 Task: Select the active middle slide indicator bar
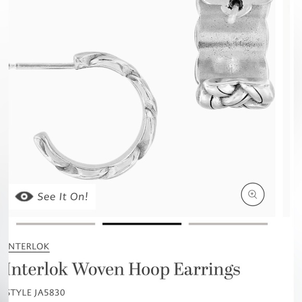point(142,224)
